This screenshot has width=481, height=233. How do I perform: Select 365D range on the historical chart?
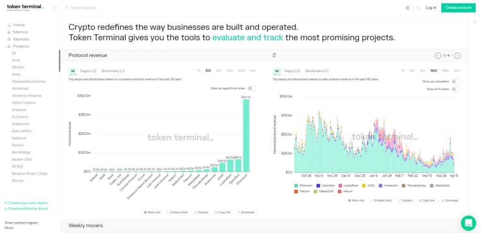tap(446, 71)
